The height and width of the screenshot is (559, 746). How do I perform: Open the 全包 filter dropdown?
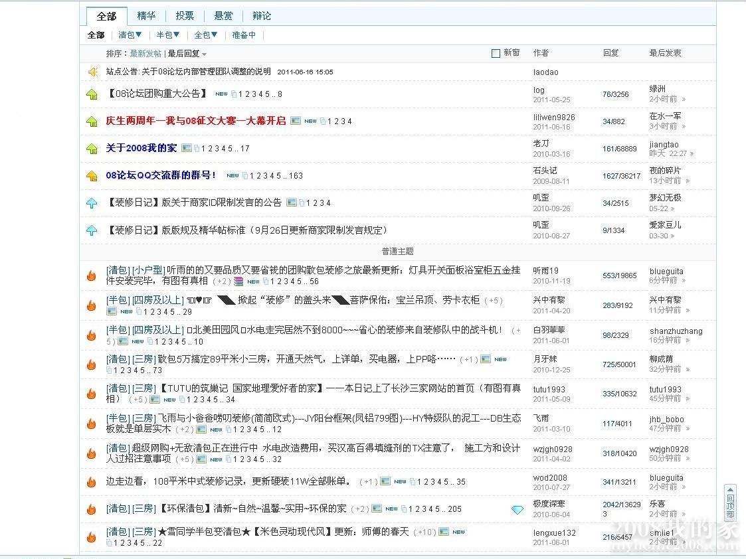[206, 35]
